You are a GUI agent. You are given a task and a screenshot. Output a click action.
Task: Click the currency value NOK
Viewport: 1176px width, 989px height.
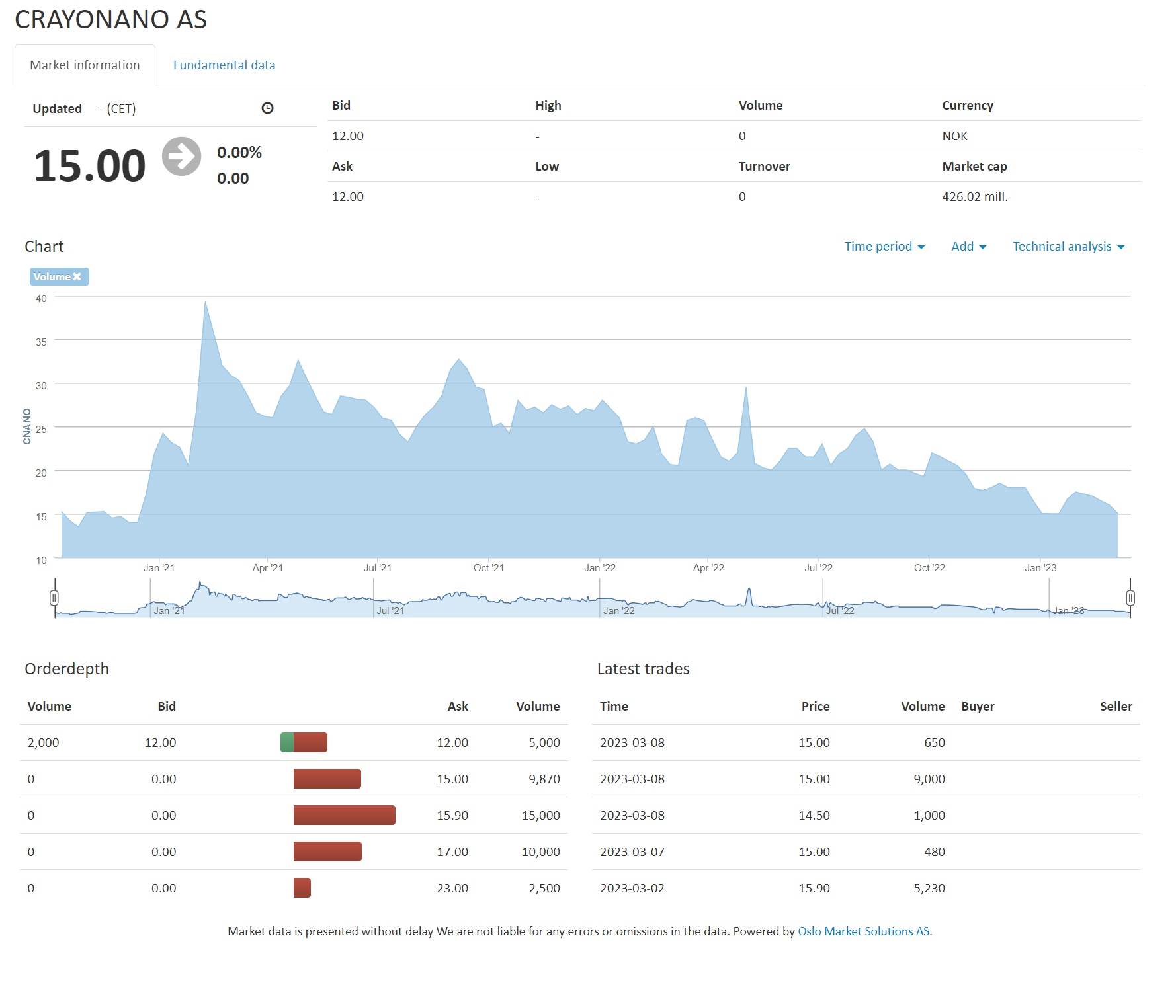[x=954, y=136]
